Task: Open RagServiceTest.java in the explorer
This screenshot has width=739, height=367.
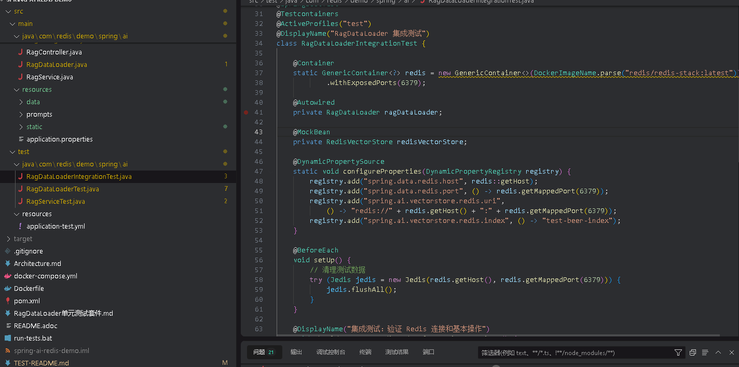Action: click(56, 202)
